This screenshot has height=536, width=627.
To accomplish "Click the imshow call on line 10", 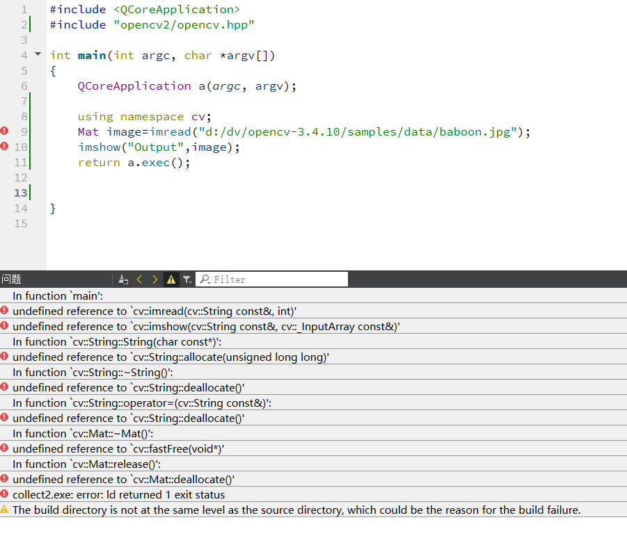I will pos(159,147).
